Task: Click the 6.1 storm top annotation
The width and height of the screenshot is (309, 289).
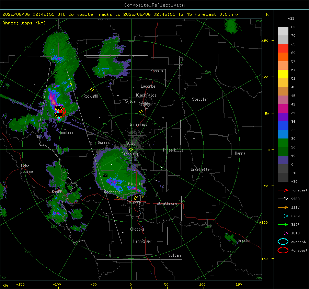Action: 58,115
